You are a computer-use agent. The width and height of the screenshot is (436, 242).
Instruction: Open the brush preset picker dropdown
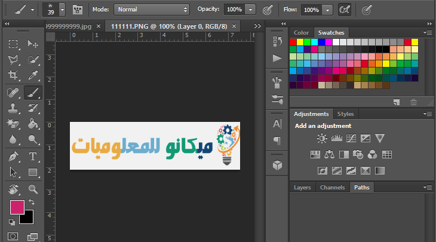pyautogui.click(x=62, y=10)
